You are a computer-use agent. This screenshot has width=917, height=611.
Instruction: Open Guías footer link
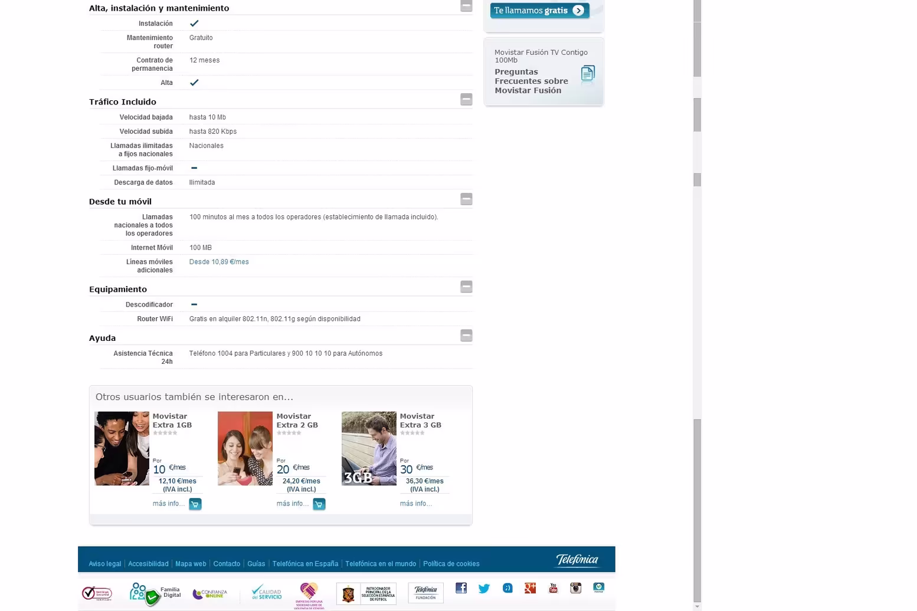point(256,564)
